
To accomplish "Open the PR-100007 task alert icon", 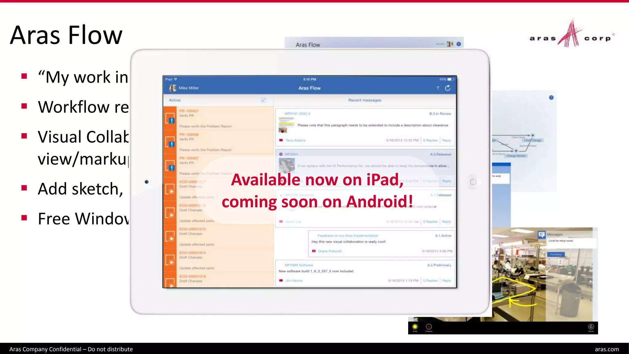I will coord(170,166).
